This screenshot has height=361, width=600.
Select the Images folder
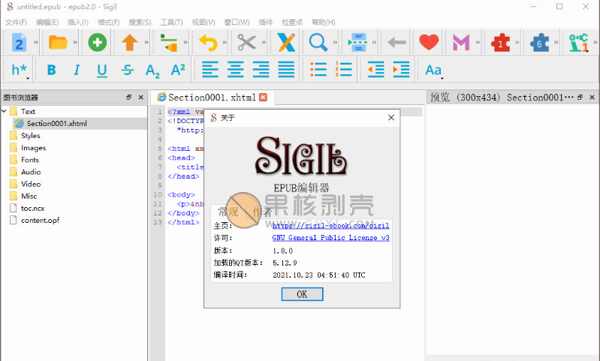pos(33,148)
